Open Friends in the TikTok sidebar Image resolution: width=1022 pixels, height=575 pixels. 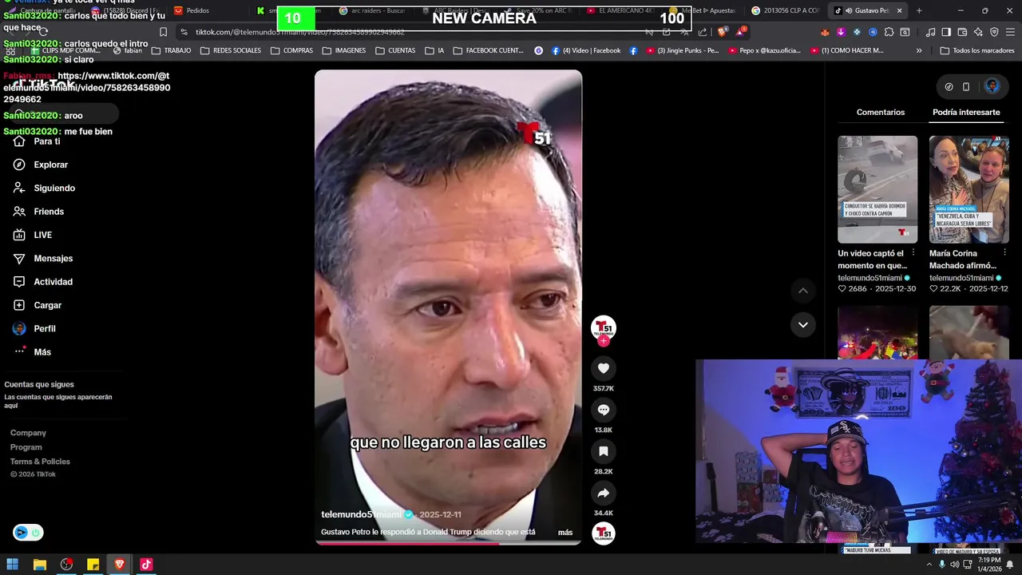pos(38,212)
